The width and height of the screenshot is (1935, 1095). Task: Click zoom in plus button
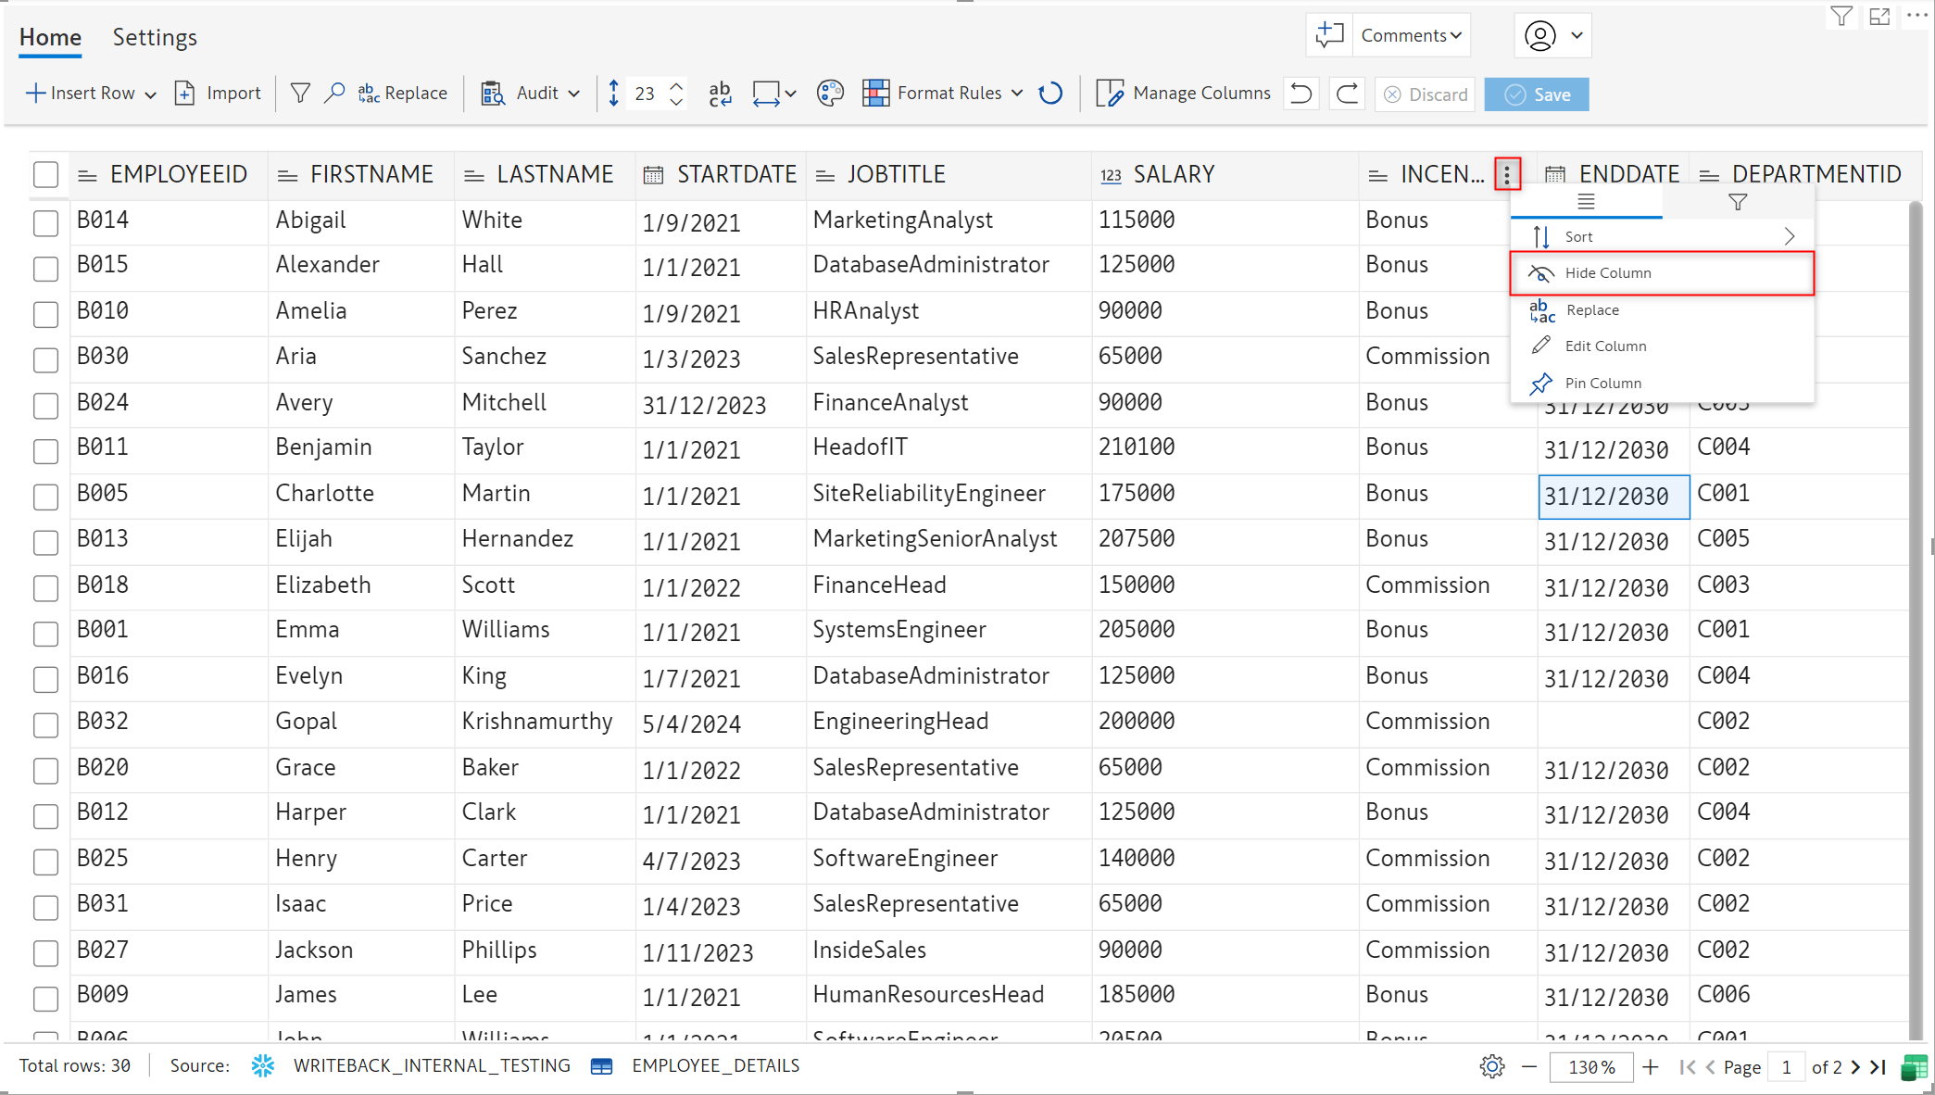(1651, 1066)
